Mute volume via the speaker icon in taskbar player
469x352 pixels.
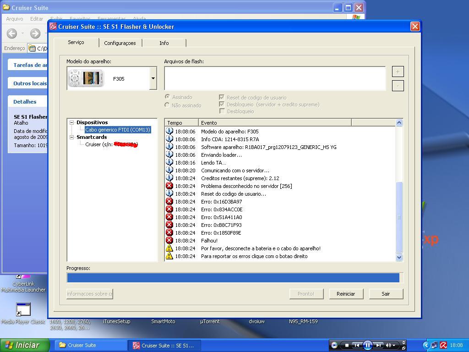(x=388, y=345)
